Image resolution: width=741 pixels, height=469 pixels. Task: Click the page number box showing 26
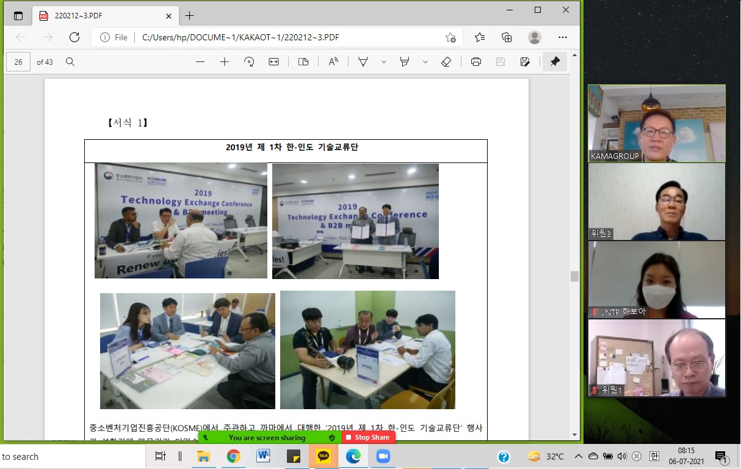coord(18,62)
